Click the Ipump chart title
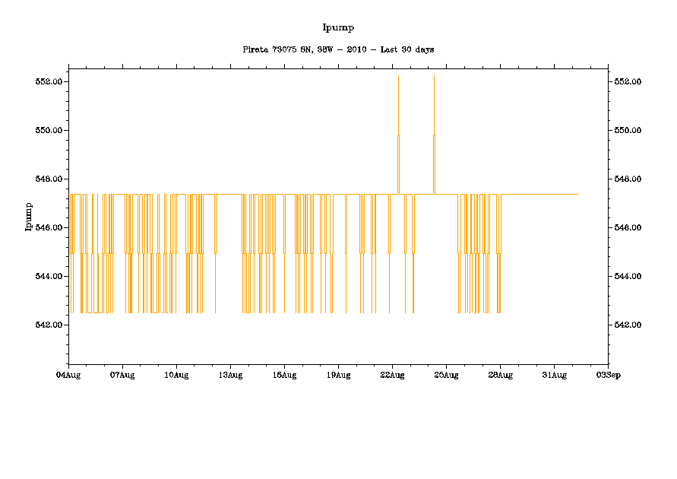Screen dimensions: 677x479 coord(338,27)
